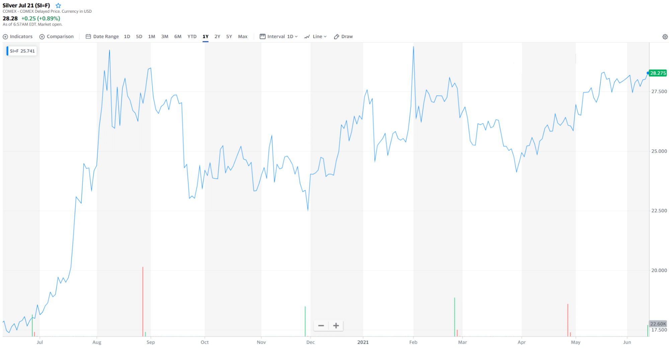Click the May label on time axis
Viewport: 669px width, 351px height.
[576, 342]
